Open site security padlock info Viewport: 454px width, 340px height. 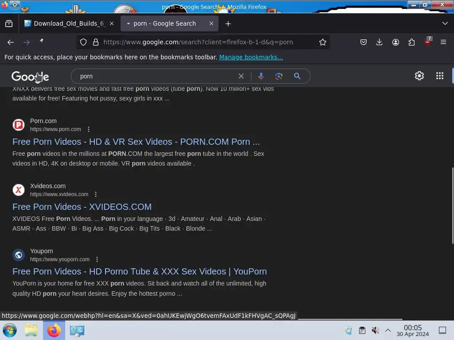(x=96, y=42)
